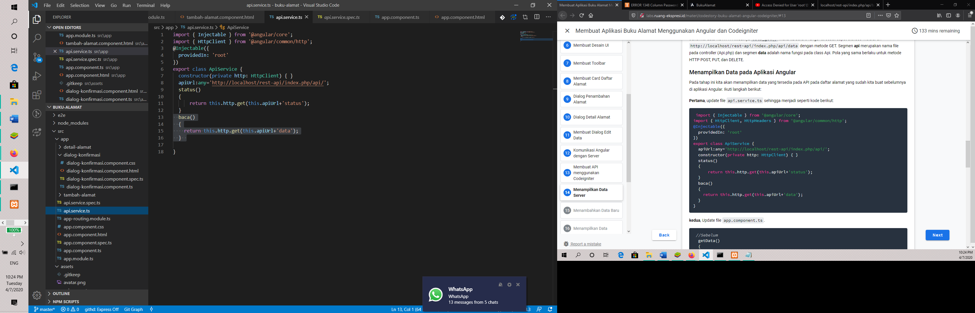Expand the NPM SCRIPTS panel

(x=97, y=301)
